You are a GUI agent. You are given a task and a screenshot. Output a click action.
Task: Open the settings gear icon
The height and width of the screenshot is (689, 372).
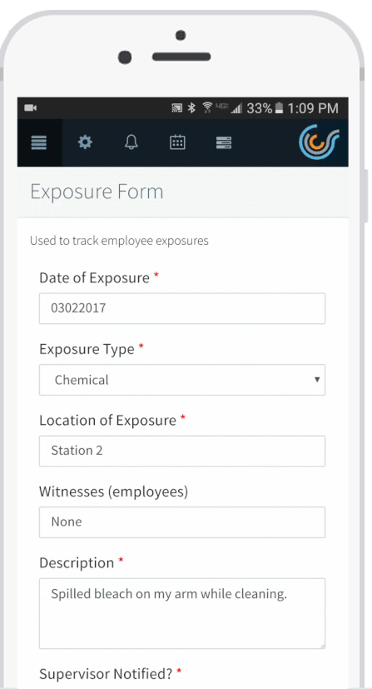[x=85, y=142]
